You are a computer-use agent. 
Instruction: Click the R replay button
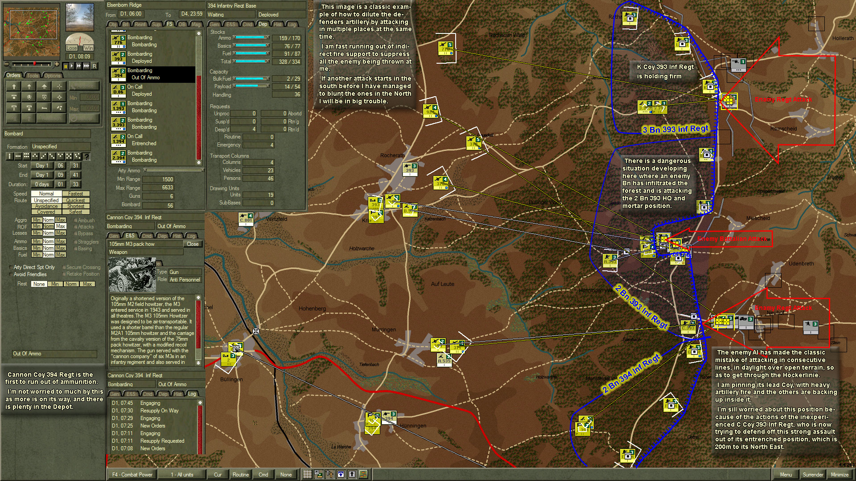coord(94,66)
